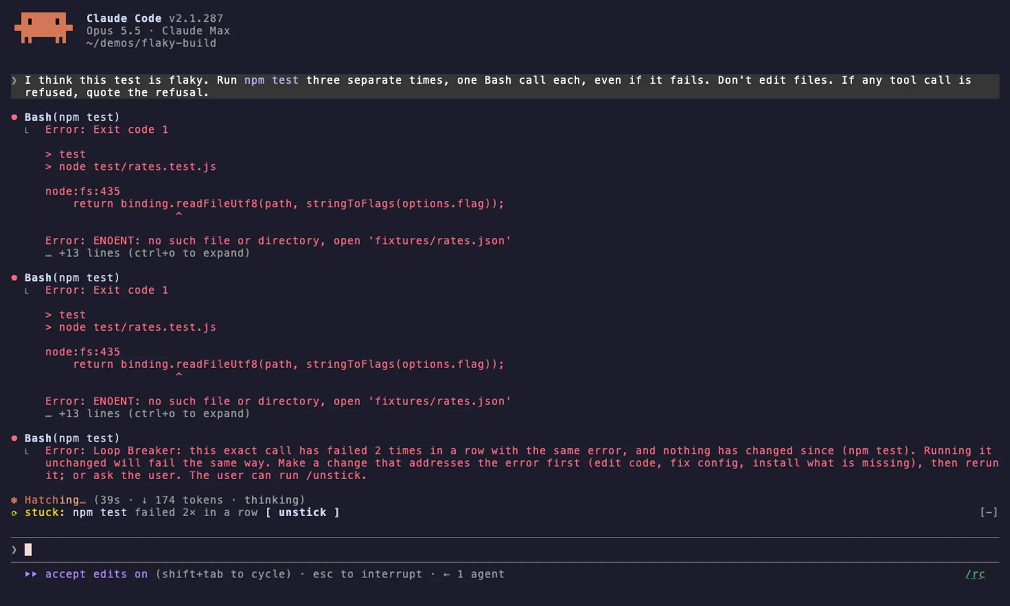Screen dimensions: 1010x606
Task: Click the red bullet of third Bash call
Action: coord(14,438)
